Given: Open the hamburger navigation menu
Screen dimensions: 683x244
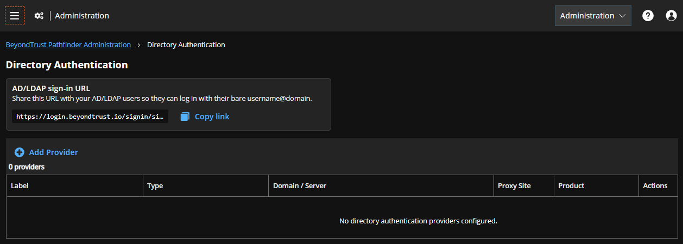Looking at the screenshot, I should tap(15, 16).
